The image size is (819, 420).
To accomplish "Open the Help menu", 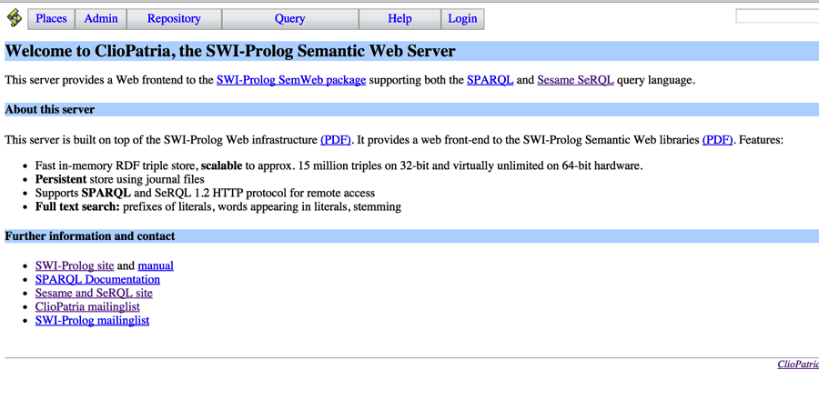I will click(x=399, y=19).
